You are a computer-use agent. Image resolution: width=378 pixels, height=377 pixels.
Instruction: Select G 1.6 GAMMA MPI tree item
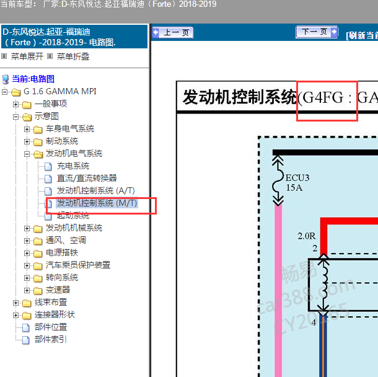point(59,91)
